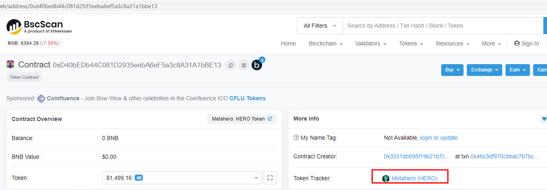Click the 0 BNB balance value
This screenshot has height=190, width=547.
coord(111,138)
